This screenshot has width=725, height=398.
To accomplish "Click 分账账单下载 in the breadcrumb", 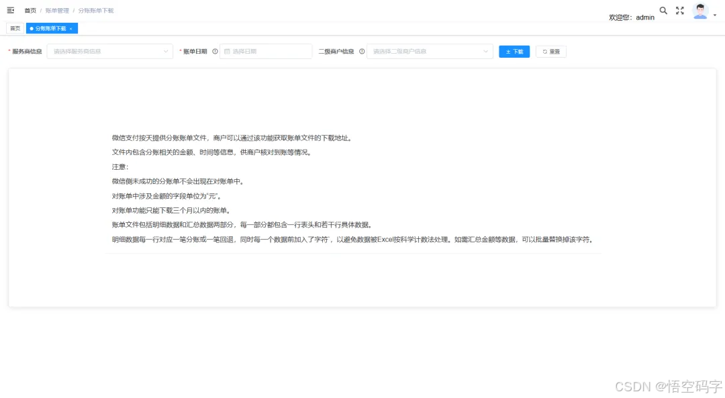I will pos(96,10).
